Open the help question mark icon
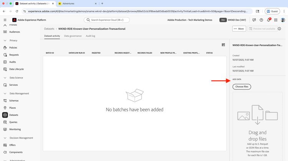288x161 pixels. (x=261, y=20)
